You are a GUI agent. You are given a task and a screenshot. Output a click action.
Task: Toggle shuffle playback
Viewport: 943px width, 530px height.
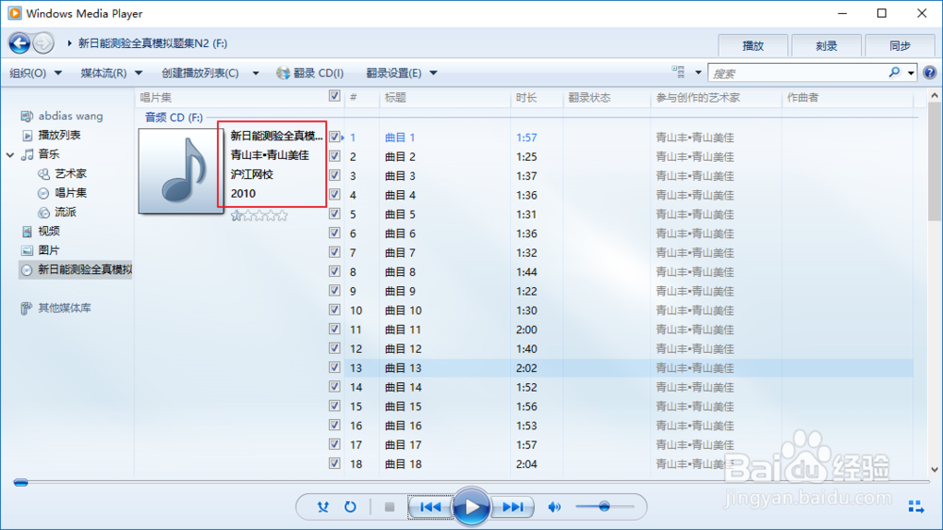323,507
